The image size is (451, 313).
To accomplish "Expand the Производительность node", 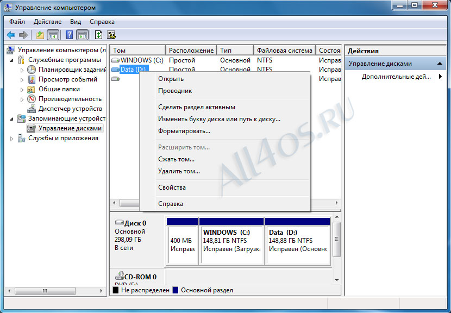I will click(x=22, y=99).
